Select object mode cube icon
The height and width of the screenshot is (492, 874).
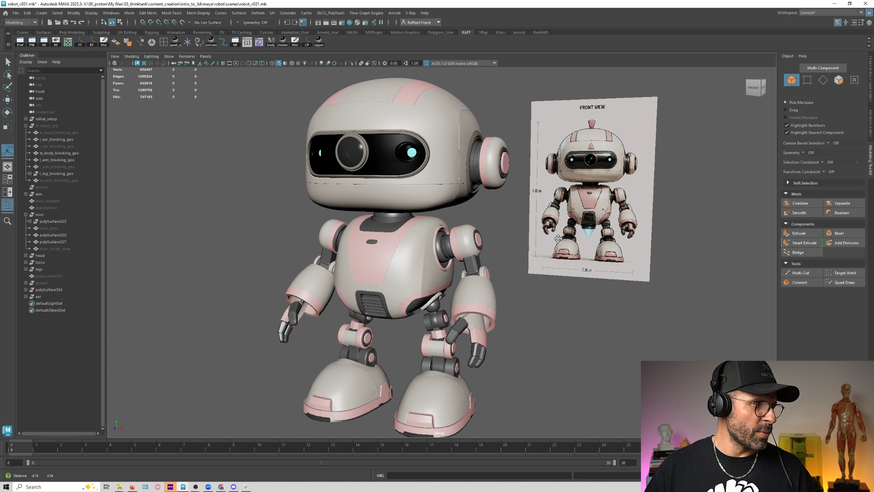(792, 80)
